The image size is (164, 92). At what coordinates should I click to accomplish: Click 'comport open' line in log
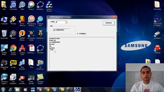[x=55, y=38]
